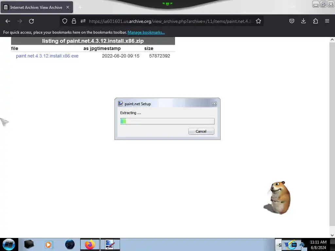Click the paper airplane icon at left edge
The height and width of the screenshot is (251, 335).
pos(4,122)
